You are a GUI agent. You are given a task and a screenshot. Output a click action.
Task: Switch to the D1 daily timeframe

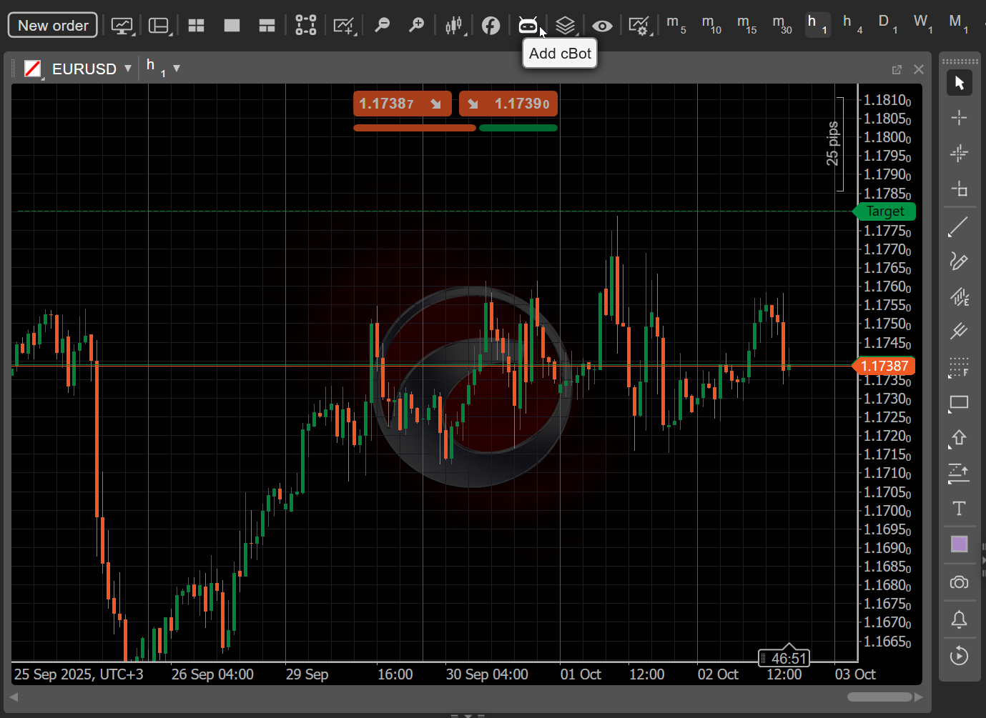click(887, 25)
